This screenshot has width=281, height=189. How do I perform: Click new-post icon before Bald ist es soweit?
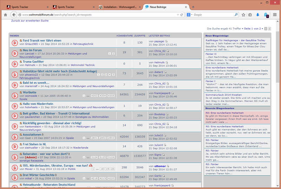click(x=21, y=83)
